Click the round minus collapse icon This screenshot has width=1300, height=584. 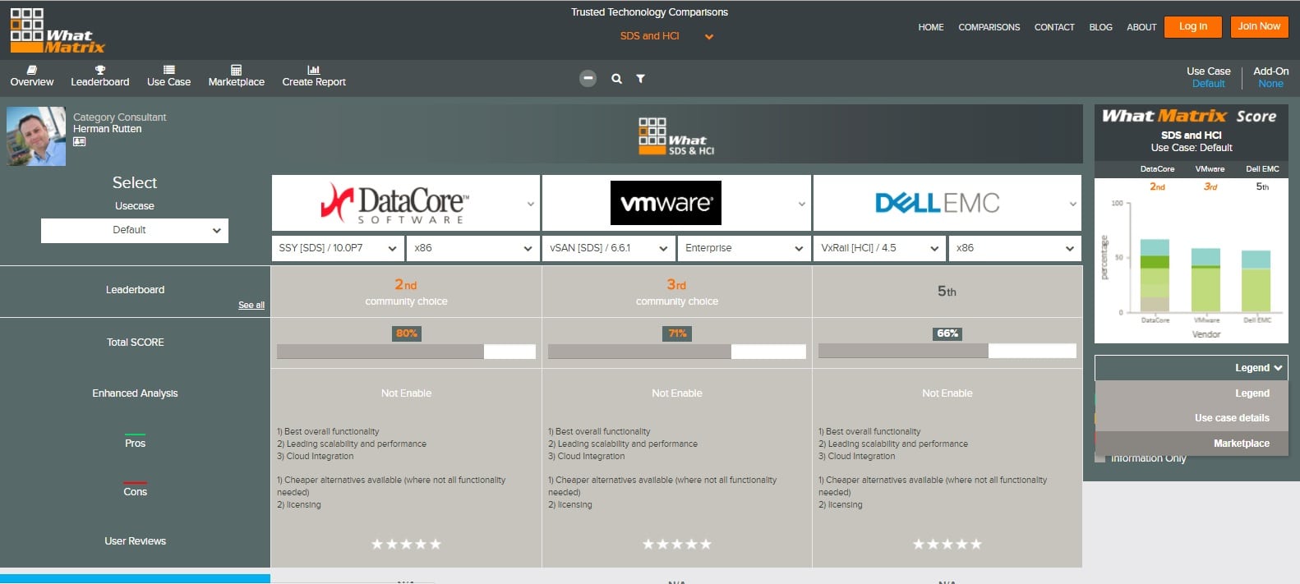pyautogui.click(x=588, y=79)
